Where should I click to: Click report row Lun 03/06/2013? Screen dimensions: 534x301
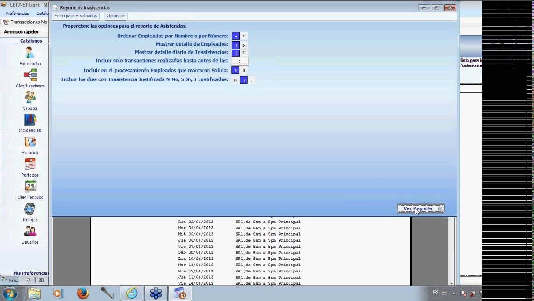click(x=239, y=222)
